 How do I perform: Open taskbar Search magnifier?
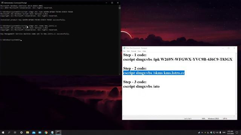9,132
